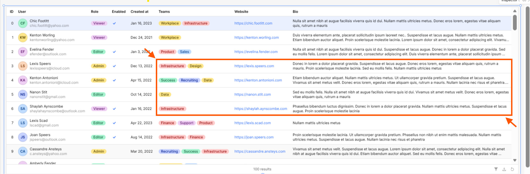Open the https://chic.footitt.com link
Viewport: 530px width, 174px height.
(253, 23)
